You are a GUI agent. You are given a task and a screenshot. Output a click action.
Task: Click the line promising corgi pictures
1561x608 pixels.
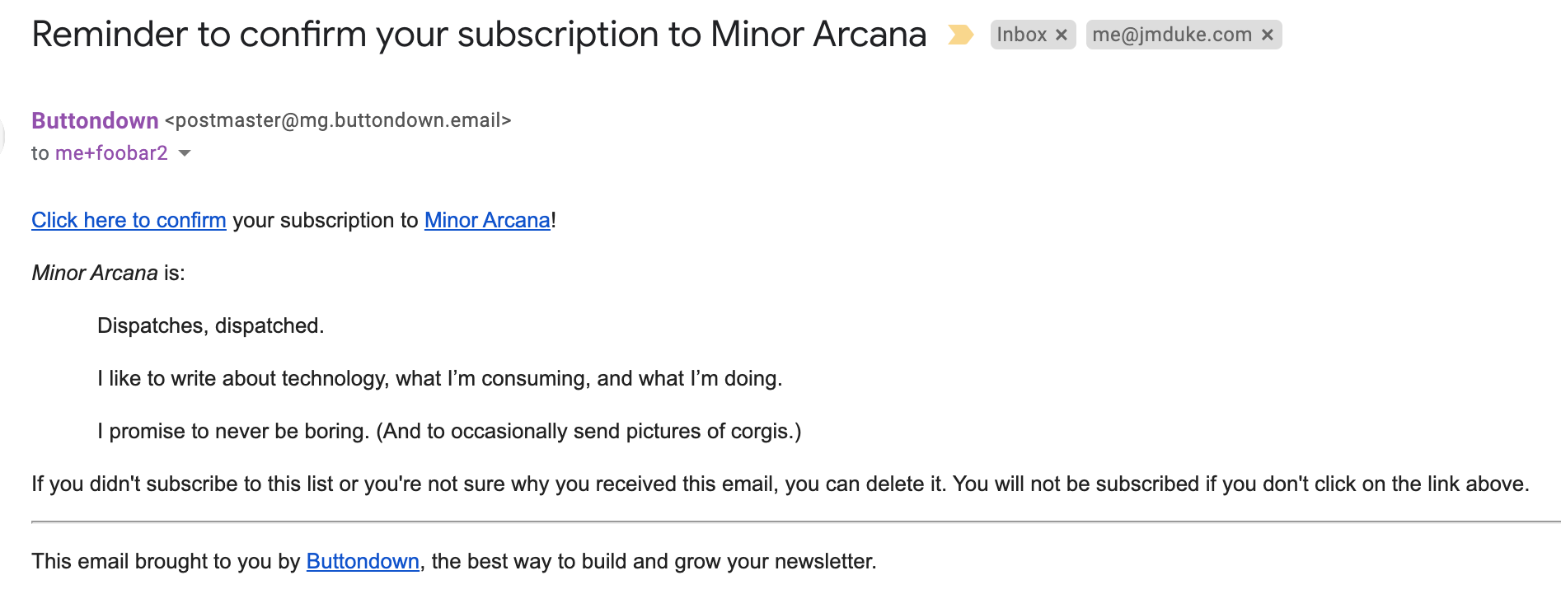448,431
